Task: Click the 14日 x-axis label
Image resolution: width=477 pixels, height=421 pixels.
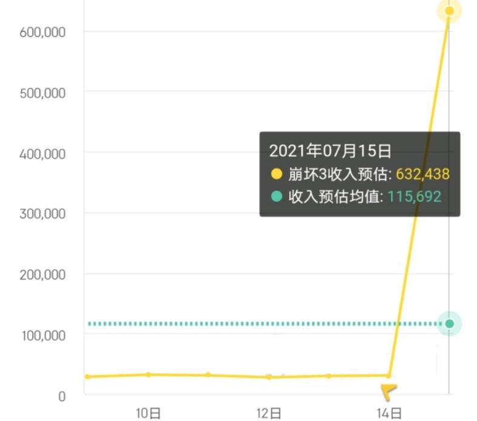Action: [389, 413]
